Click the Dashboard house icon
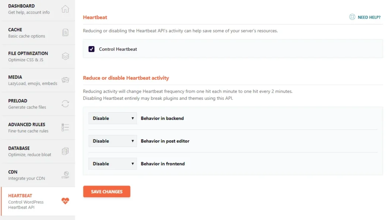 tap(65, 9)
